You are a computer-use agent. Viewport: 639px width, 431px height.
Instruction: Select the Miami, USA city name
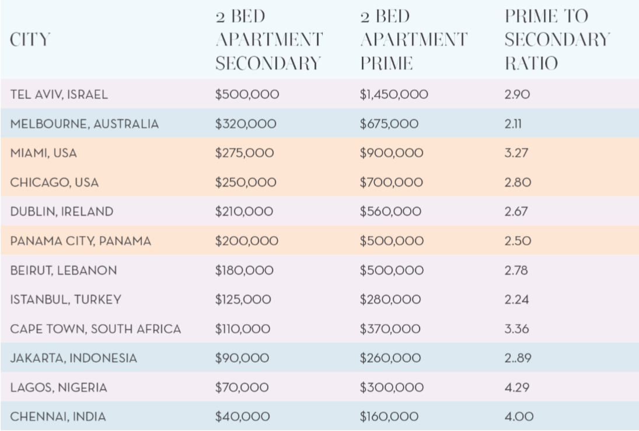point(43,153)
